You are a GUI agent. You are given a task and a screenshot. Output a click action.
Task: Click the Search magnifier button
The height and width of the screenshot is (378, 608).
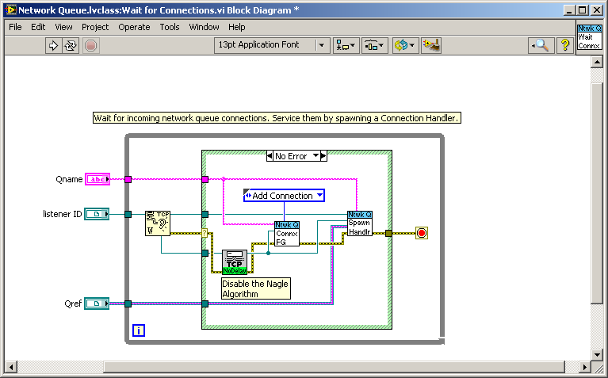(x=541, y=45)
